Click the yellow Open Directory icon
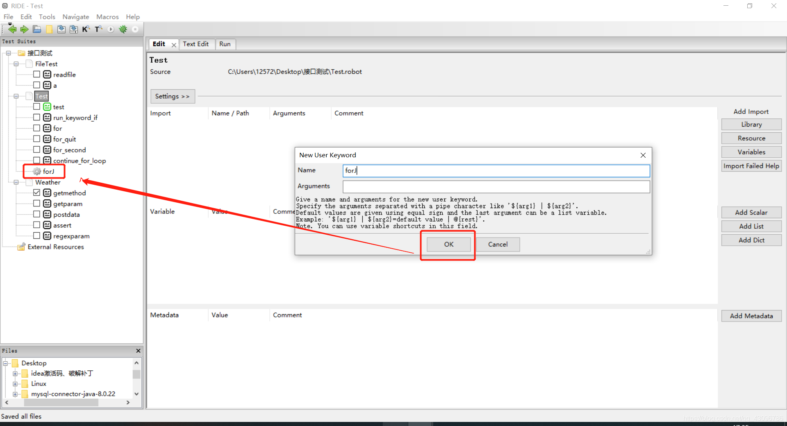 click(x=49, y=29)
